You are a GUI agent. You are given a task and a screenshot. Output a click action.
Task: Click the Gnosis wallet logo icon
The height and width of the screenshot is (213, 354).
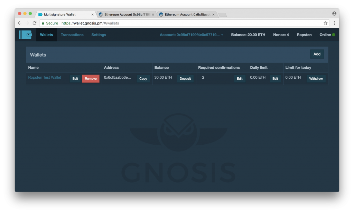point(26,35)
